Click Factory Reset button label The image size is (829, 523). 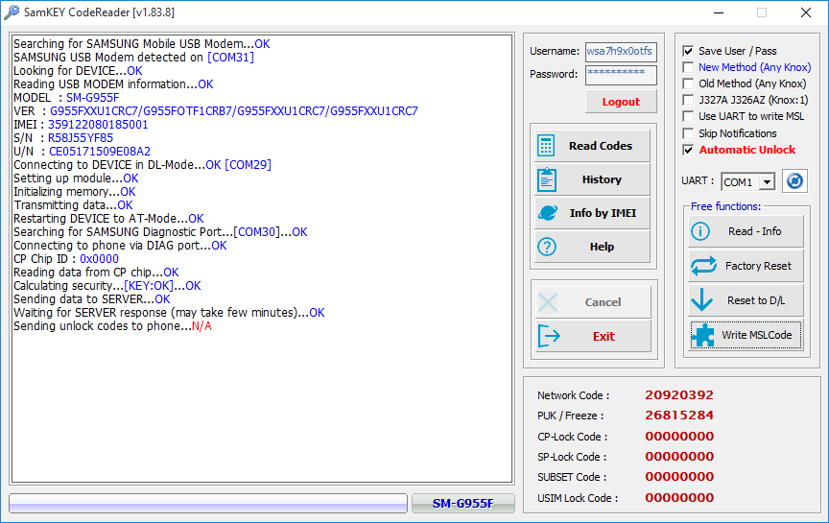(x=758, y=266)
